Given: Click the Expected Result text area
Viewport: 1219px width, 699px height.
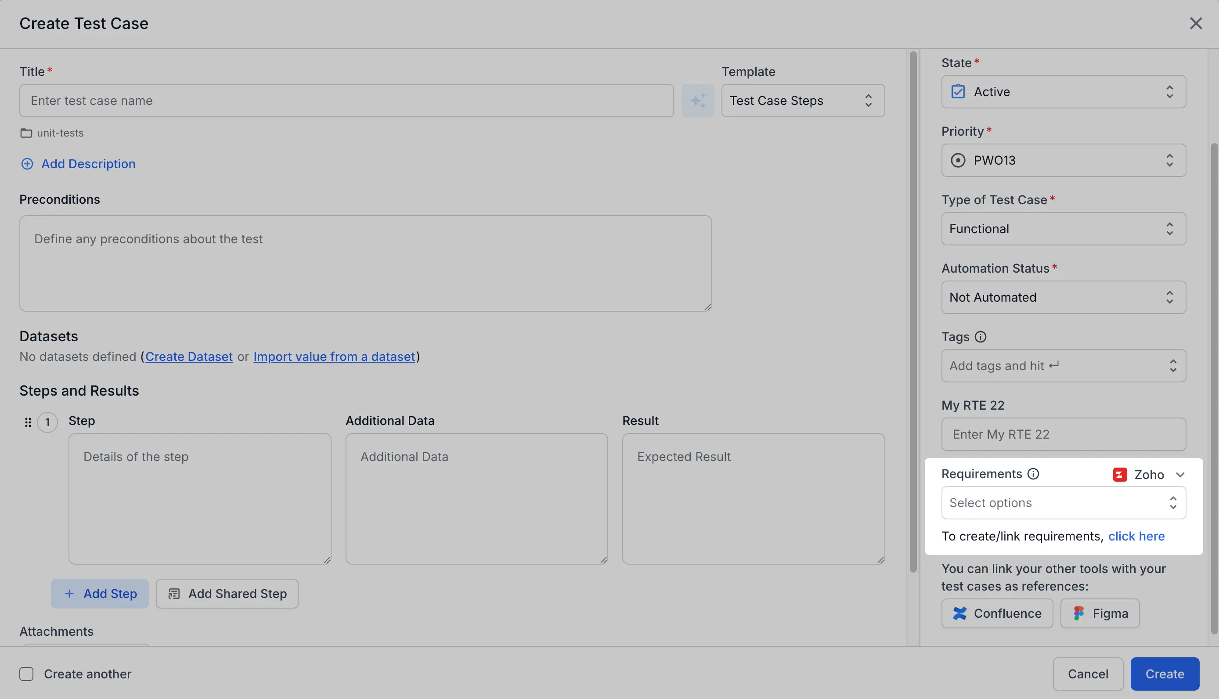Looking at the screenshot, I should click(x=753, y=499).
